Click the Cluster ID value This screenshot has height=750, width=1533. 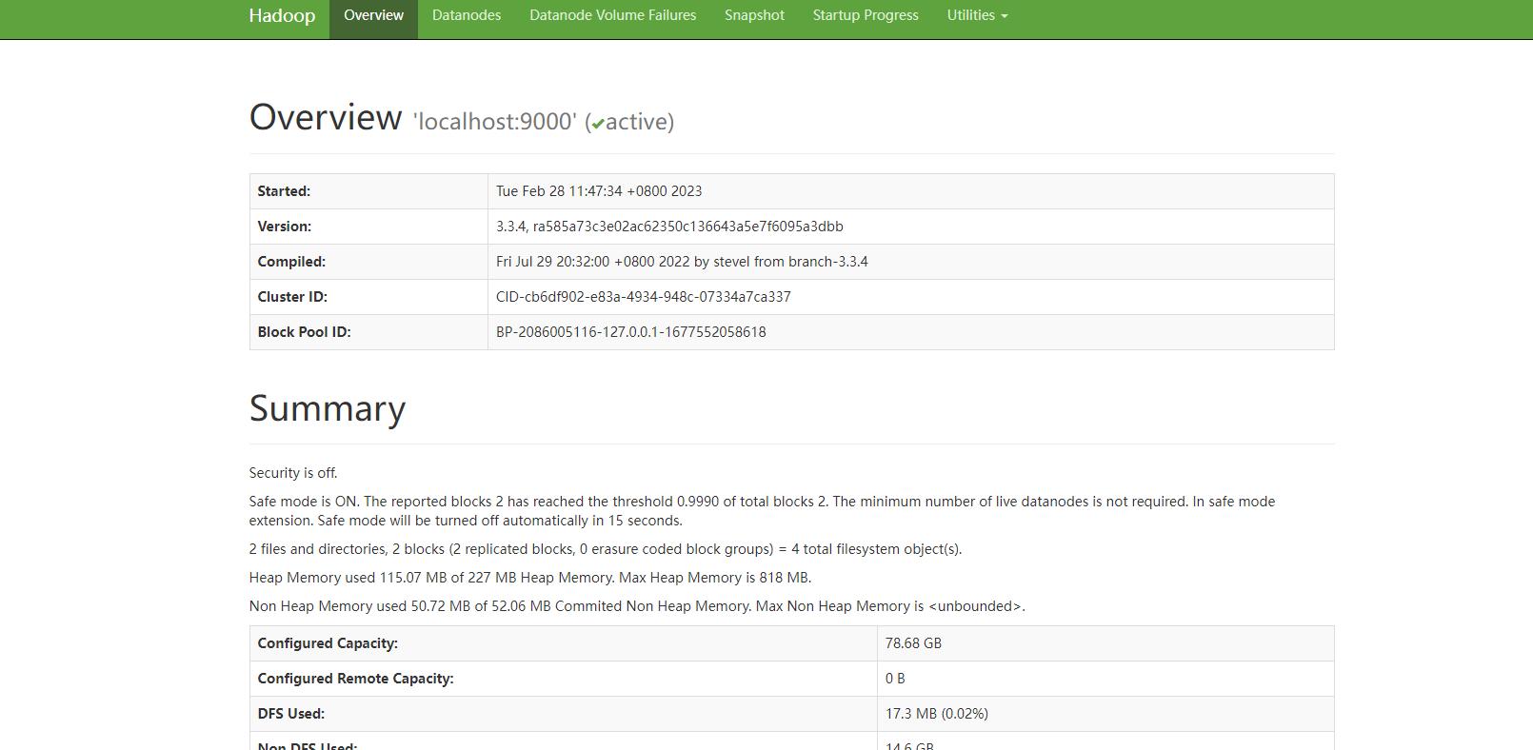coord(643,297)
